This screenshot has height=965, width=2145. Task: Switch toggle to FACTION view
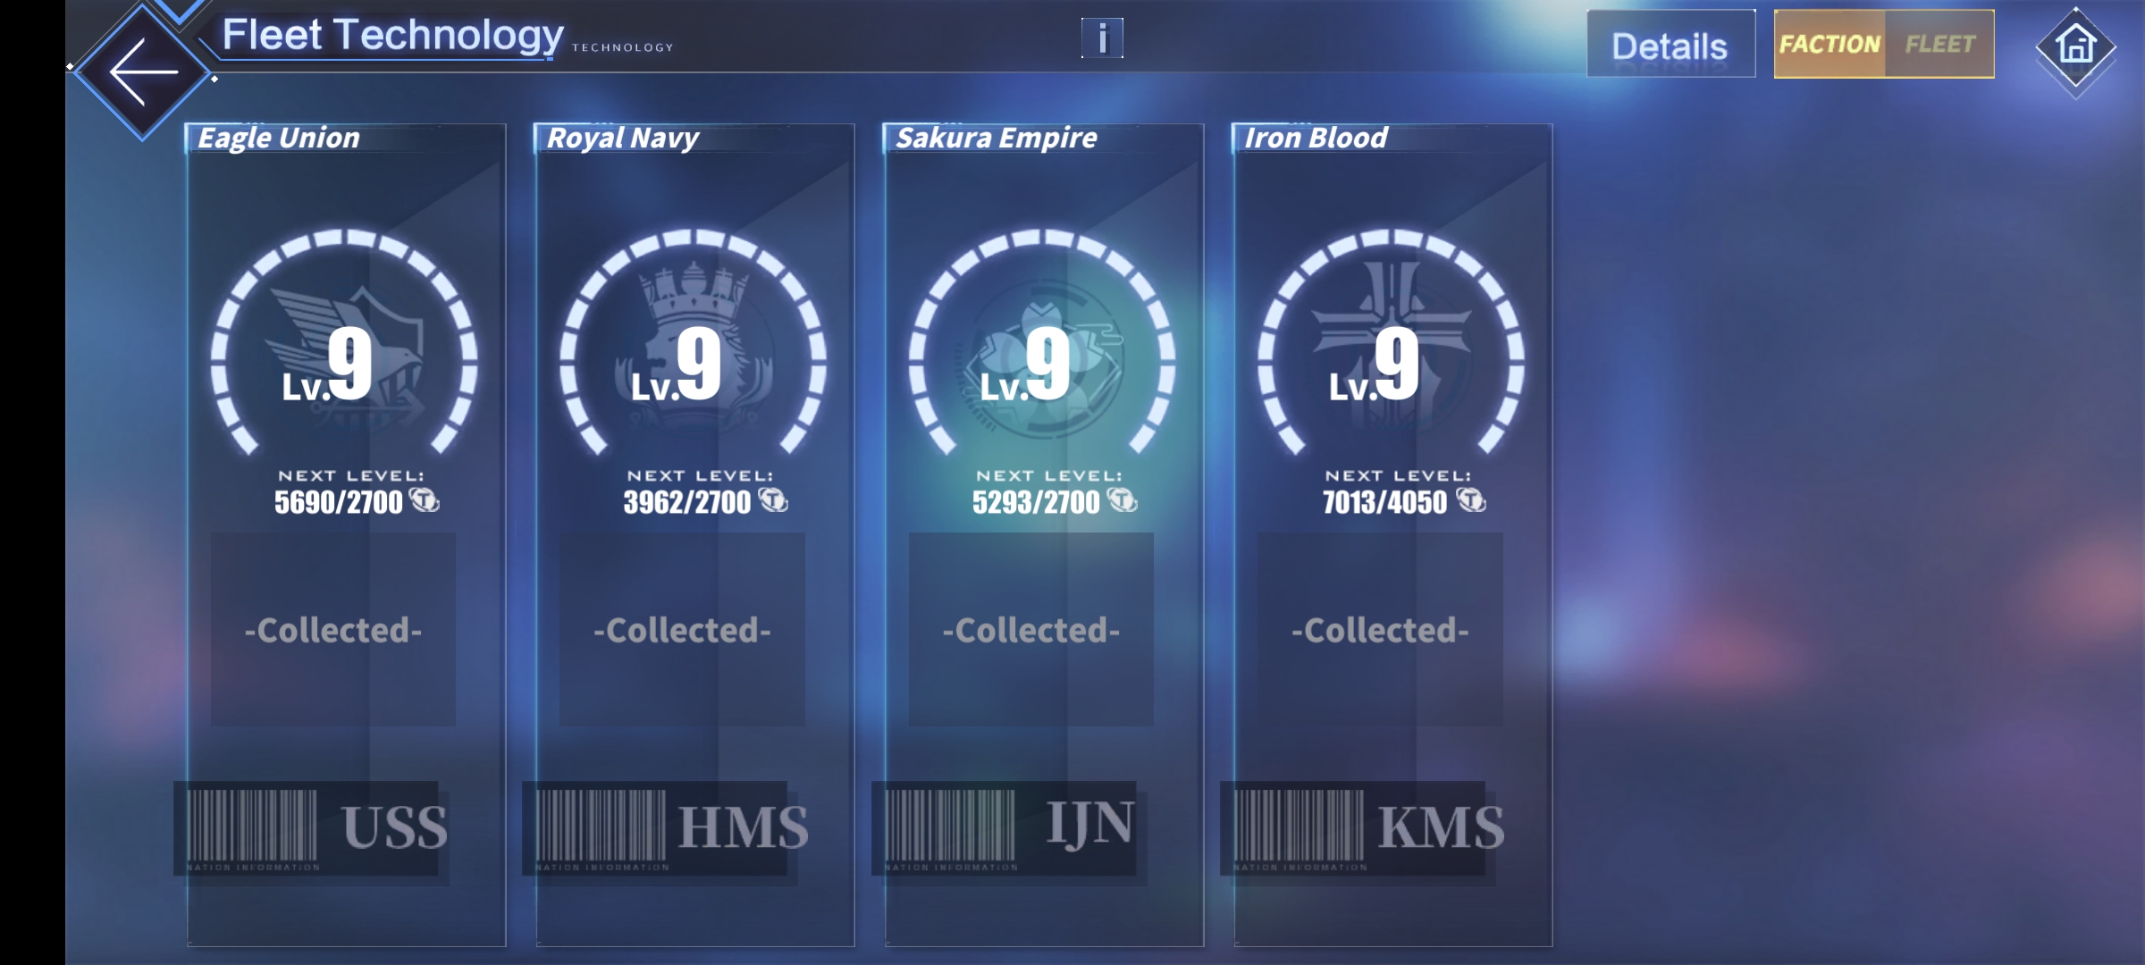(1830, 44)
